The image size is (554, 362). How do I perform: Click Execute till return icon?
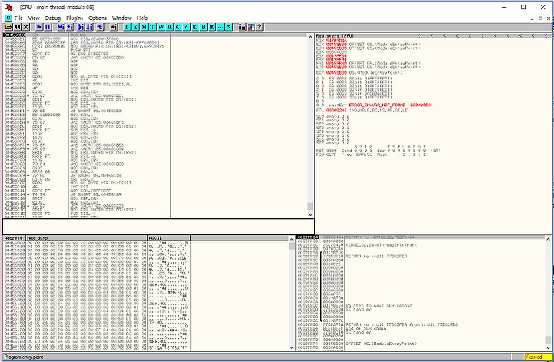point(100,27)
